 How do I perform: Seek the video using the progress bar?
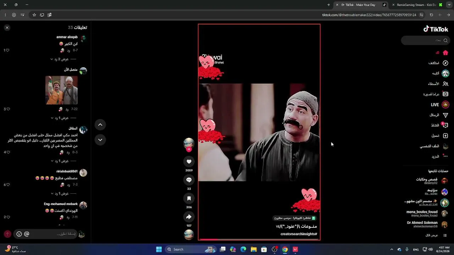(259, 239)
